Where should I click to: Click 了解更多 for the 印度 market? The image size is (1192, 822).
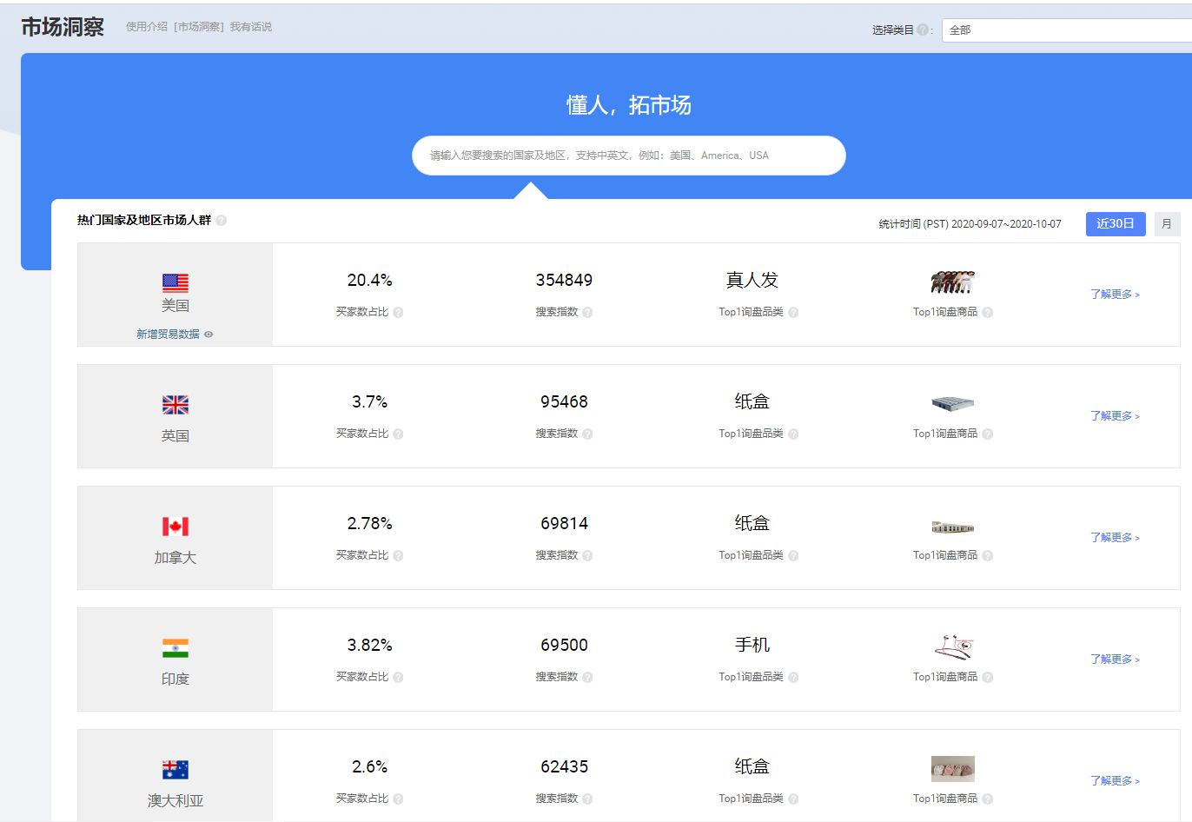(x=1114, y=660)
